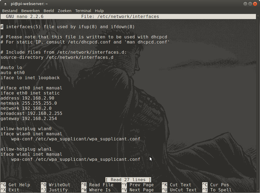This screenshot has height=193, width=260.
Task: Click the '# Include files from' comment line
Action: pyautogui.click(x=63, y=52)
